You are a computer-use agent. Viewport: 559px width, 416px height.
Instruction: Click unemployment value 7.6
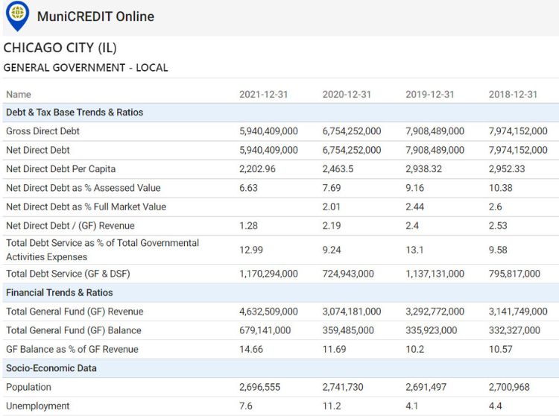click(x=246, y=406)
